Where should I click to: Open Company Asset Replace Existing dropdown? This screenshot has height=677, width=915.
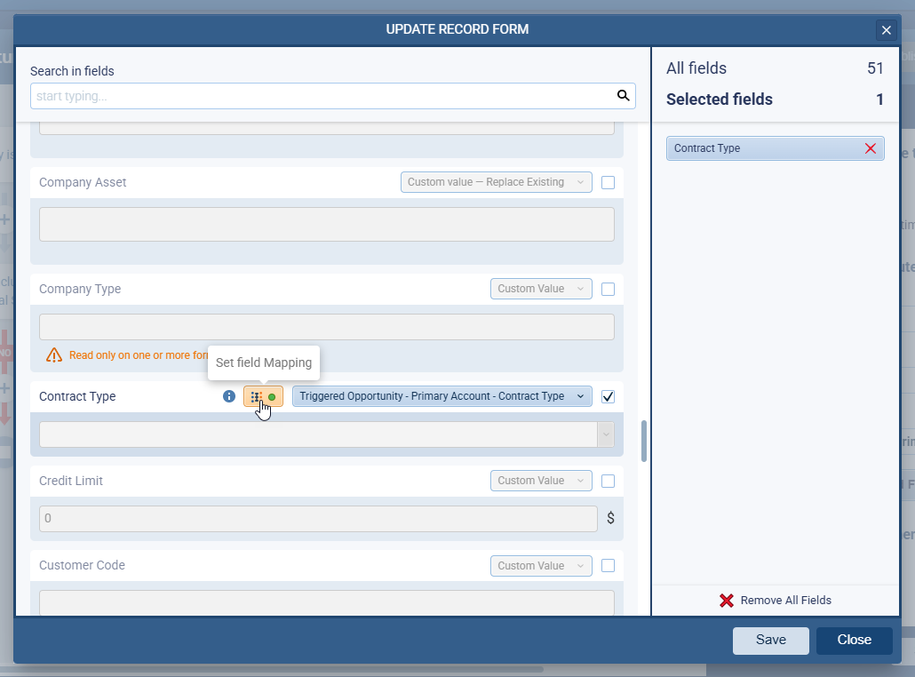[x=496, y=182]
